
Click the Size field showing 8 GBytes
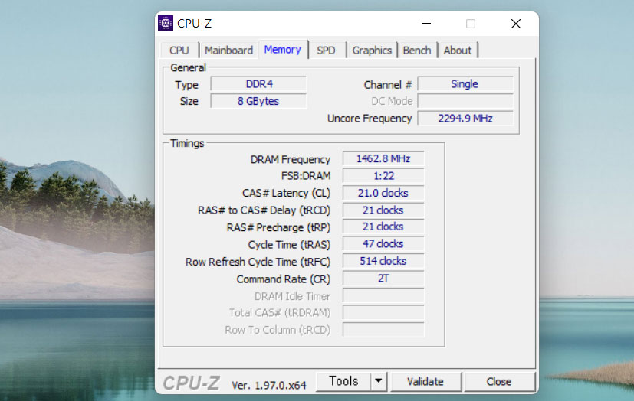(x=259, y=101)
